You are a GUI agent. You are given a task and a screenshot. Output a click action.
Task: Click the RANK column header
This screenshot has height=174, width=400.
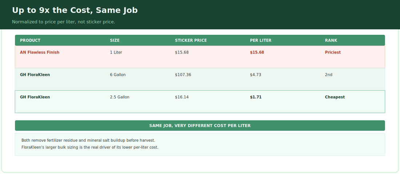(331, 40)
